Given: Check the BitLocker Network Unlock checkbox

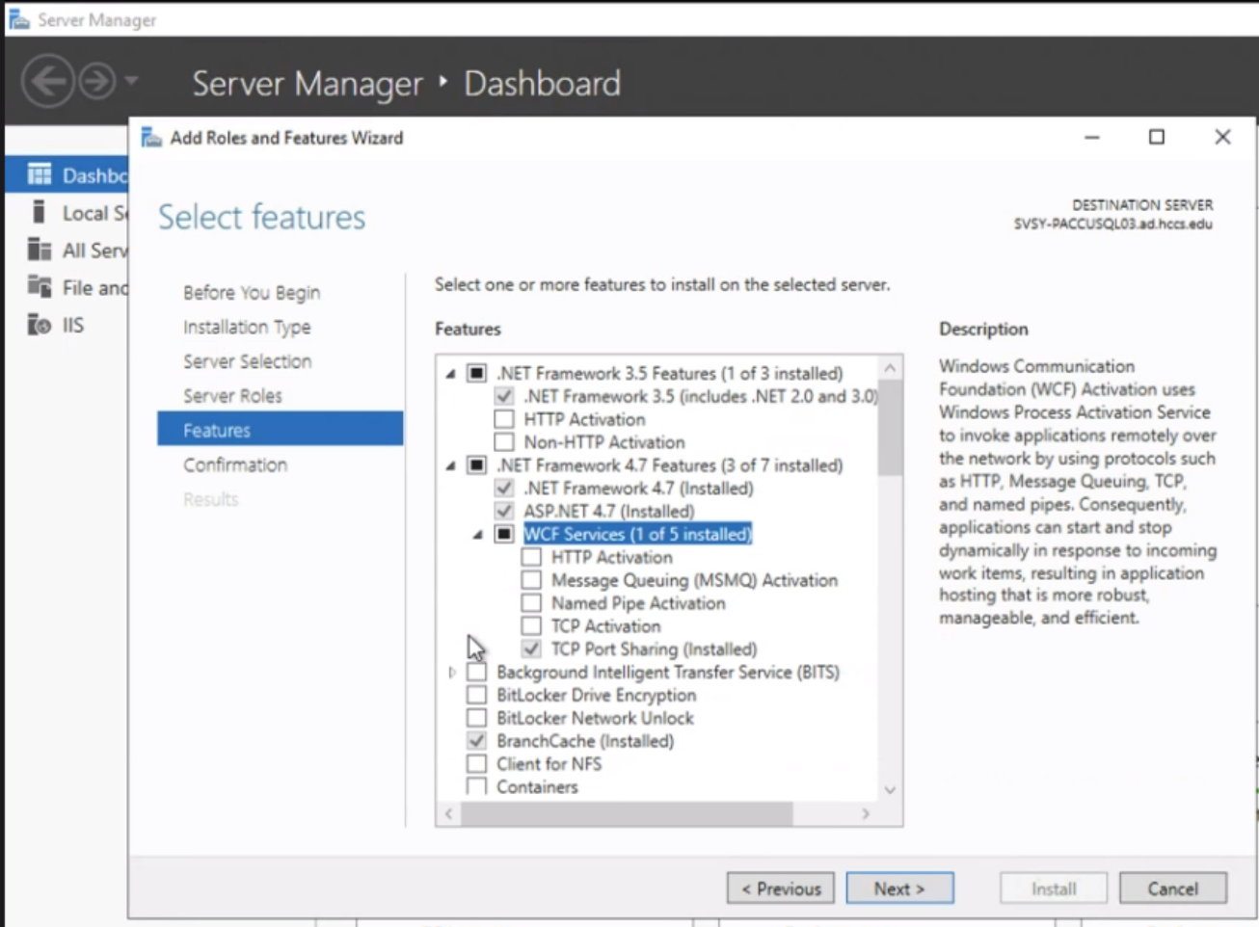Looking at the screenshot, I should pyautogui.click(x=477, y=718).
